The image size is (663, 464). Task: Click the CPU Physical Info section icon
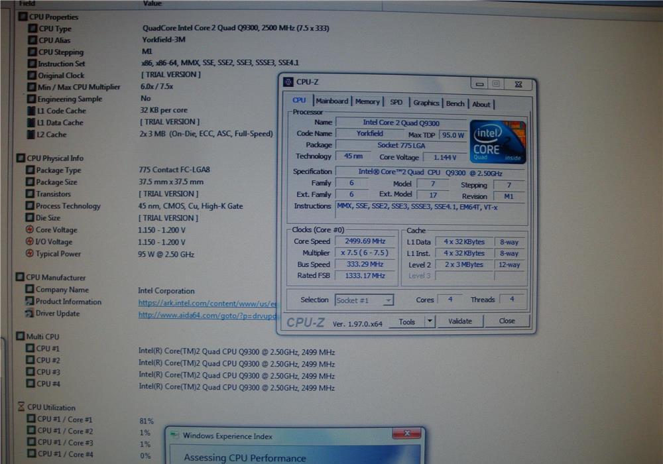(21, 158)
